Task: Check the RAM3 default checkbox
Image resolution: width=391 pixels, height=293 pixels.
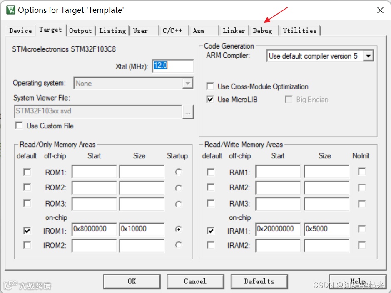Action: pos(211,203)
